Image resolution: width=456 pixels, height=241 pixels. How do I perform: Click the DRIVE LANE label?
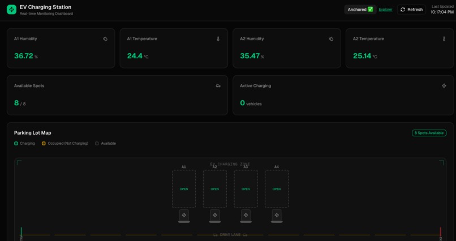click(x=230, y=235)
